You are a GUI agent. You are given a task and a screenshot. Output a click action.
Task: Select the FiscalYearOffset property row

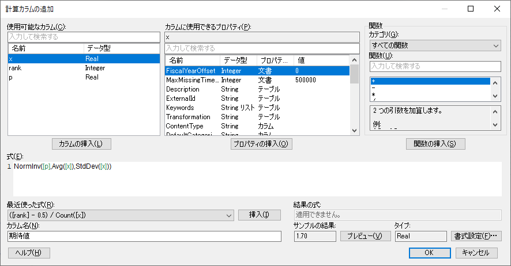[257, 71]
